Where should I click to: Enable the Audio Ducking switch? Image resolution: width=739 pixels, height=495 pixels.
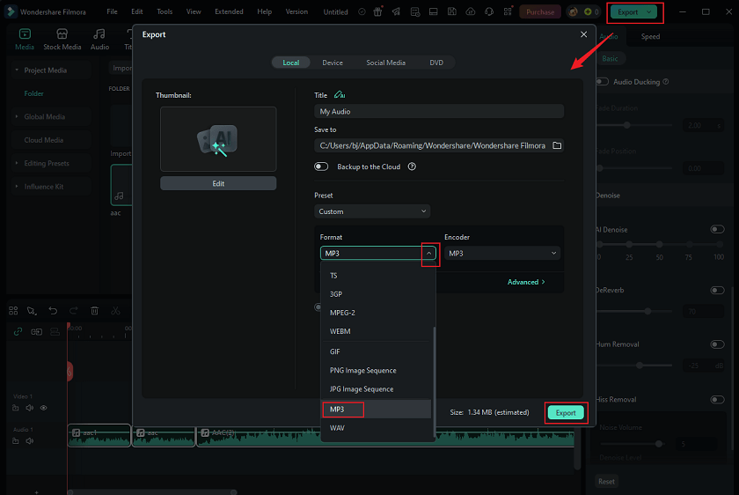[602, 82]
